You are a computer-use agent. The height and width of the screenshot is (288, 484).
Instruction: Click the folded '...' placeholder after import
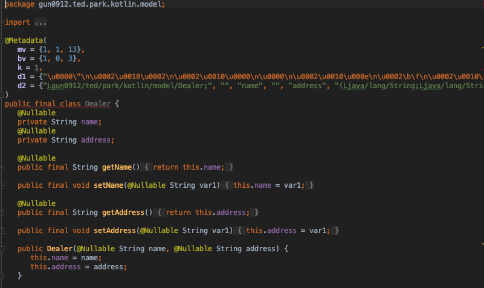[40, 22]
